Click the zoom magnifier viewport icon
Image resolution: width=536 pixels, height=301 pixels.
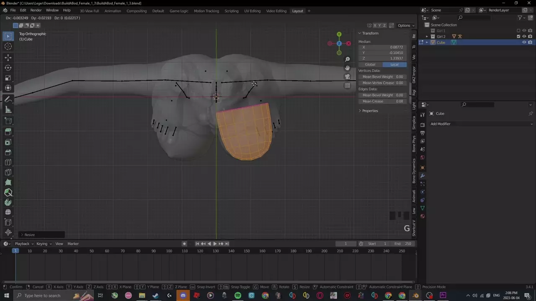tap(347, 59)
